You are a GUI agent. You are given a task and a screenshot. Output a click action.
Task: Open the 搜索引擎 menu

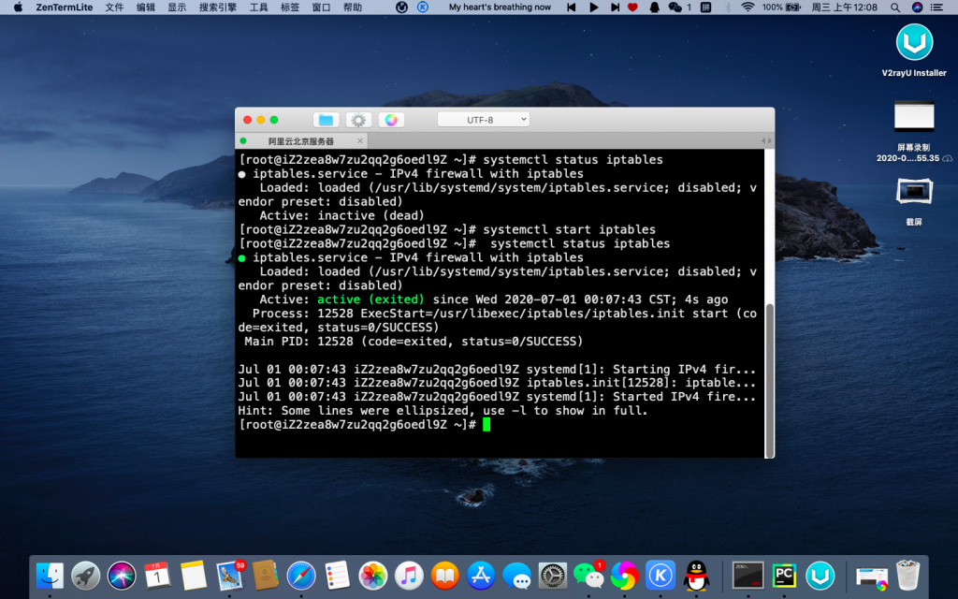point(218,7)
